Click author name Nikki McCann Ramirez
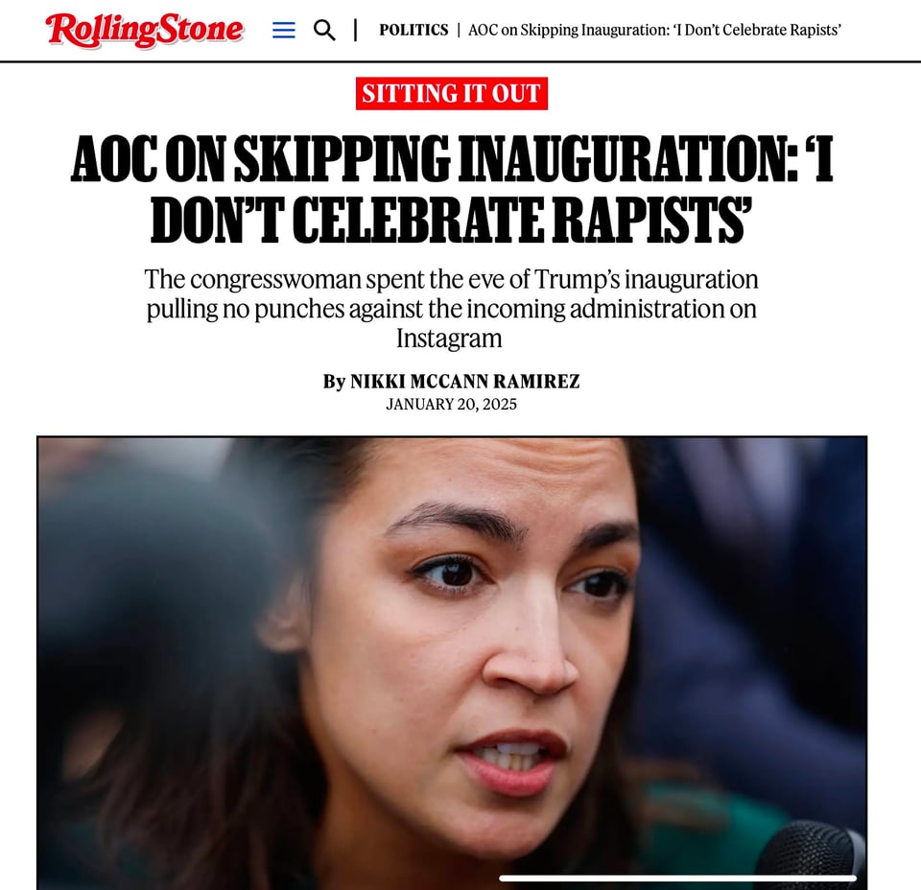 464,381
